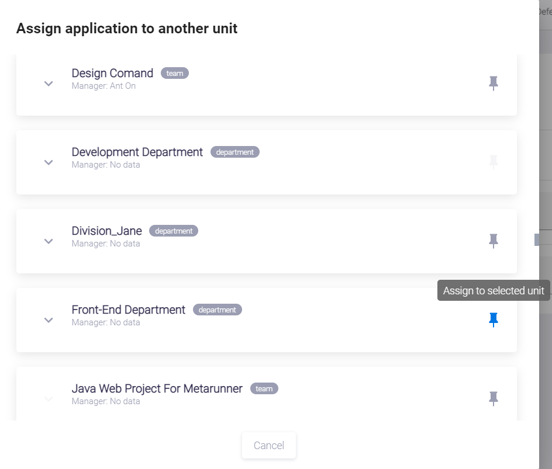Viewport: 552px width, 469px height.
Task: Select the Division_Jane unit name
Action: click(106, 231)
